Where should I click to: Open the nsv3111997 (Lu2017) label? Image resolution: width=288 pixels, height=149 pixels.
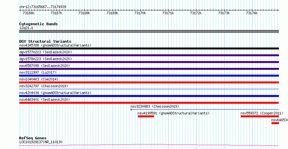click(38, 72)
